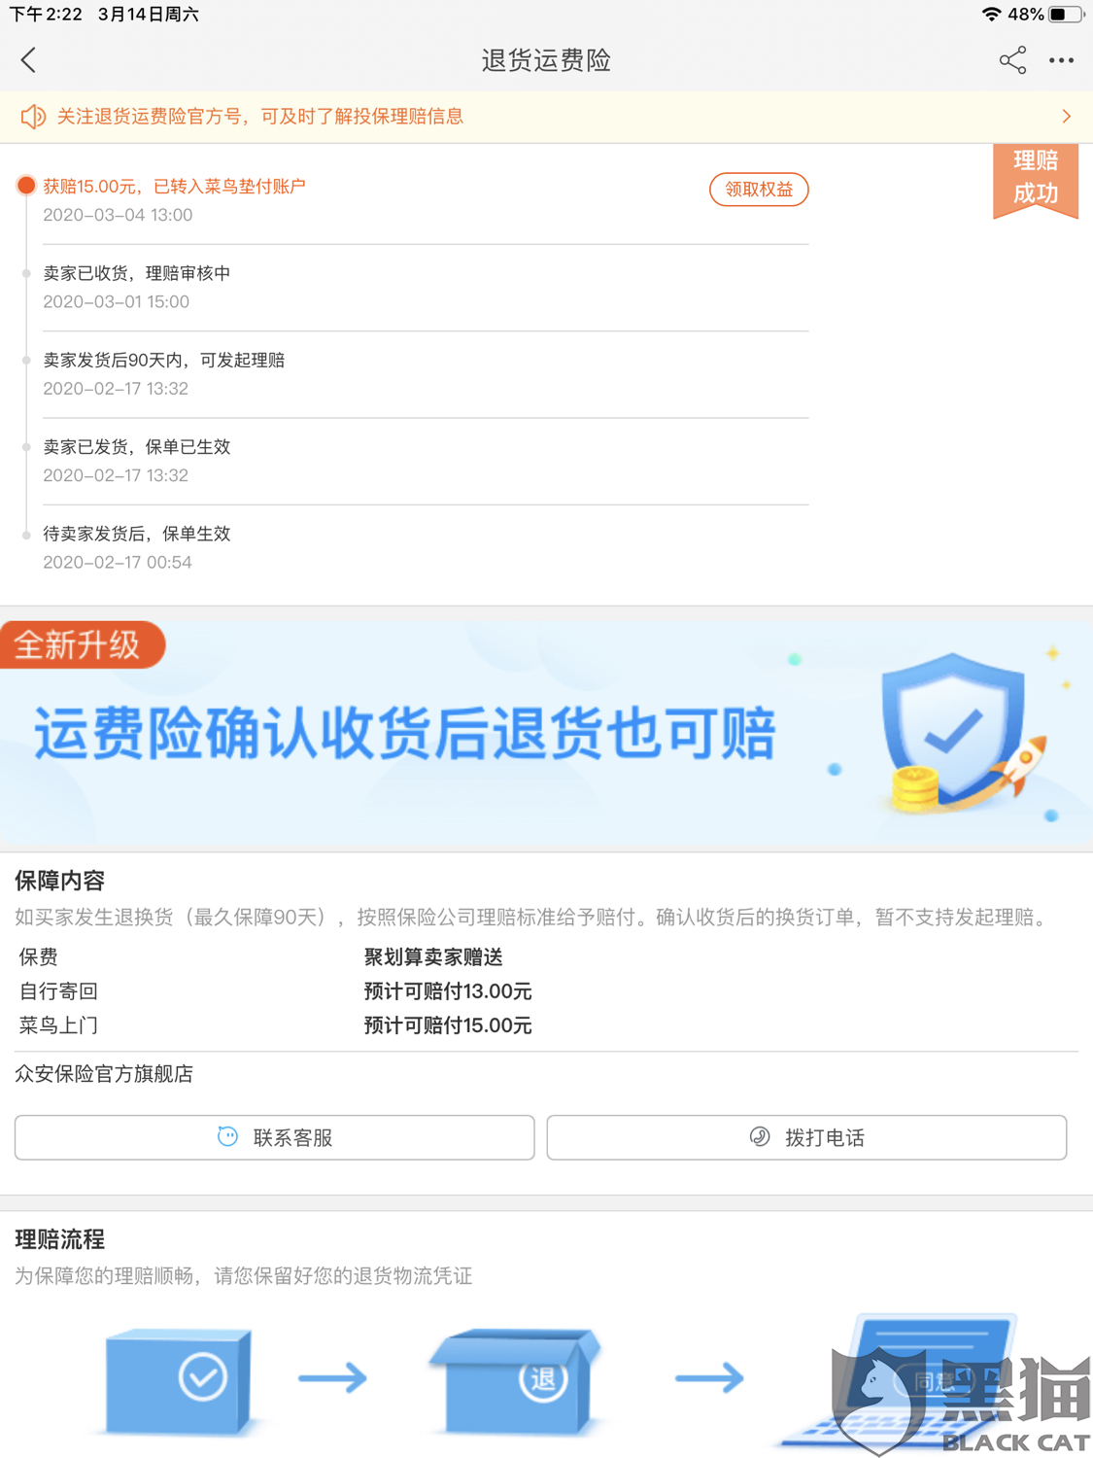The height and width of the screenshot is (1458, 1093).
Task: Tap the speaker announcement icon
Action: pos(33,117)
